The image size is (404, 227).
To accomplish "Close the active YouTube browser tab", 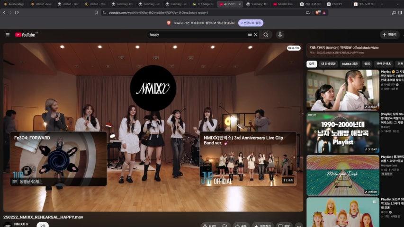I will [x=240, y=4].
